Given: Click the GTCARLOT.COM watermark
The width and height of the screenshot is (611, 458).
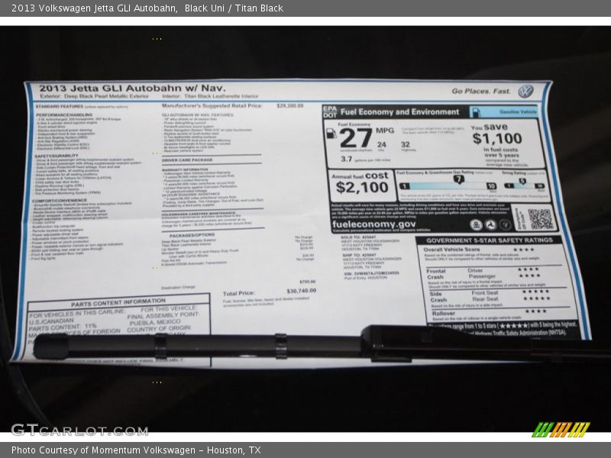Looking at the screenshot, I should [x=79, y=430].
